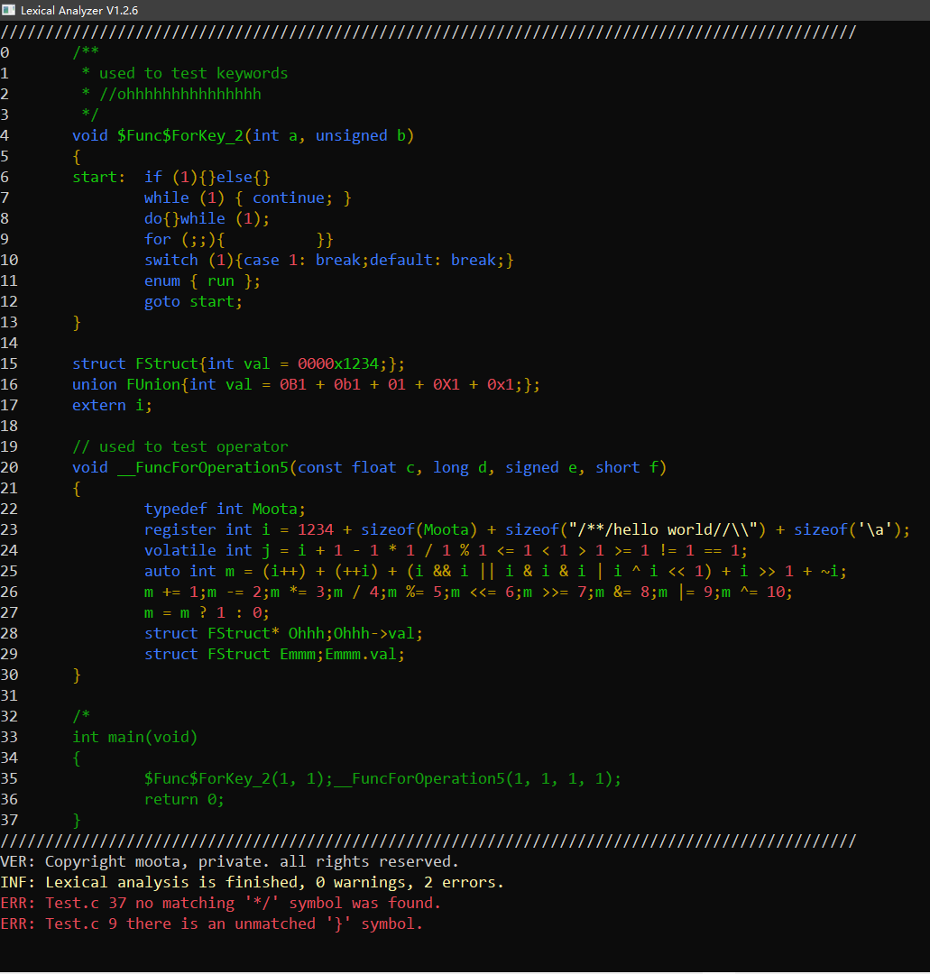Click the error about no matching '*/' symbol
This screenshot has height=974, width=930.
click(220, 903)
